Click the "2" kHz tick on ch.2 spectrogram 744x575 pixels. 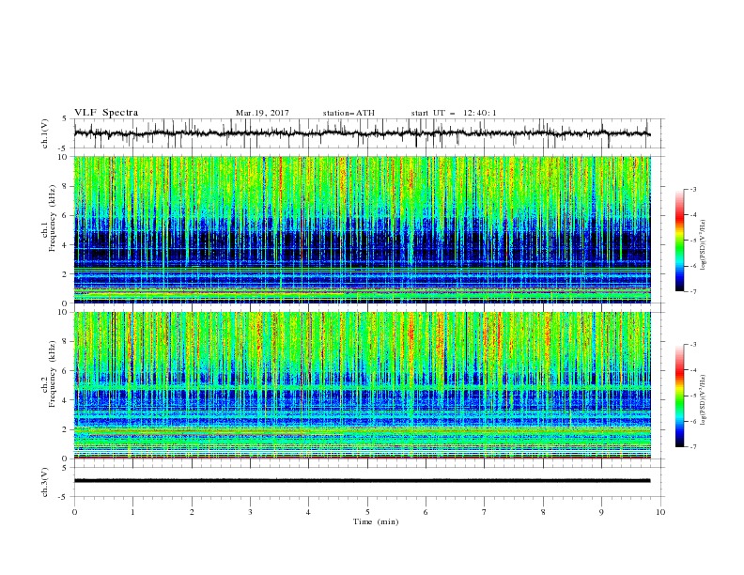coord(66,429)
